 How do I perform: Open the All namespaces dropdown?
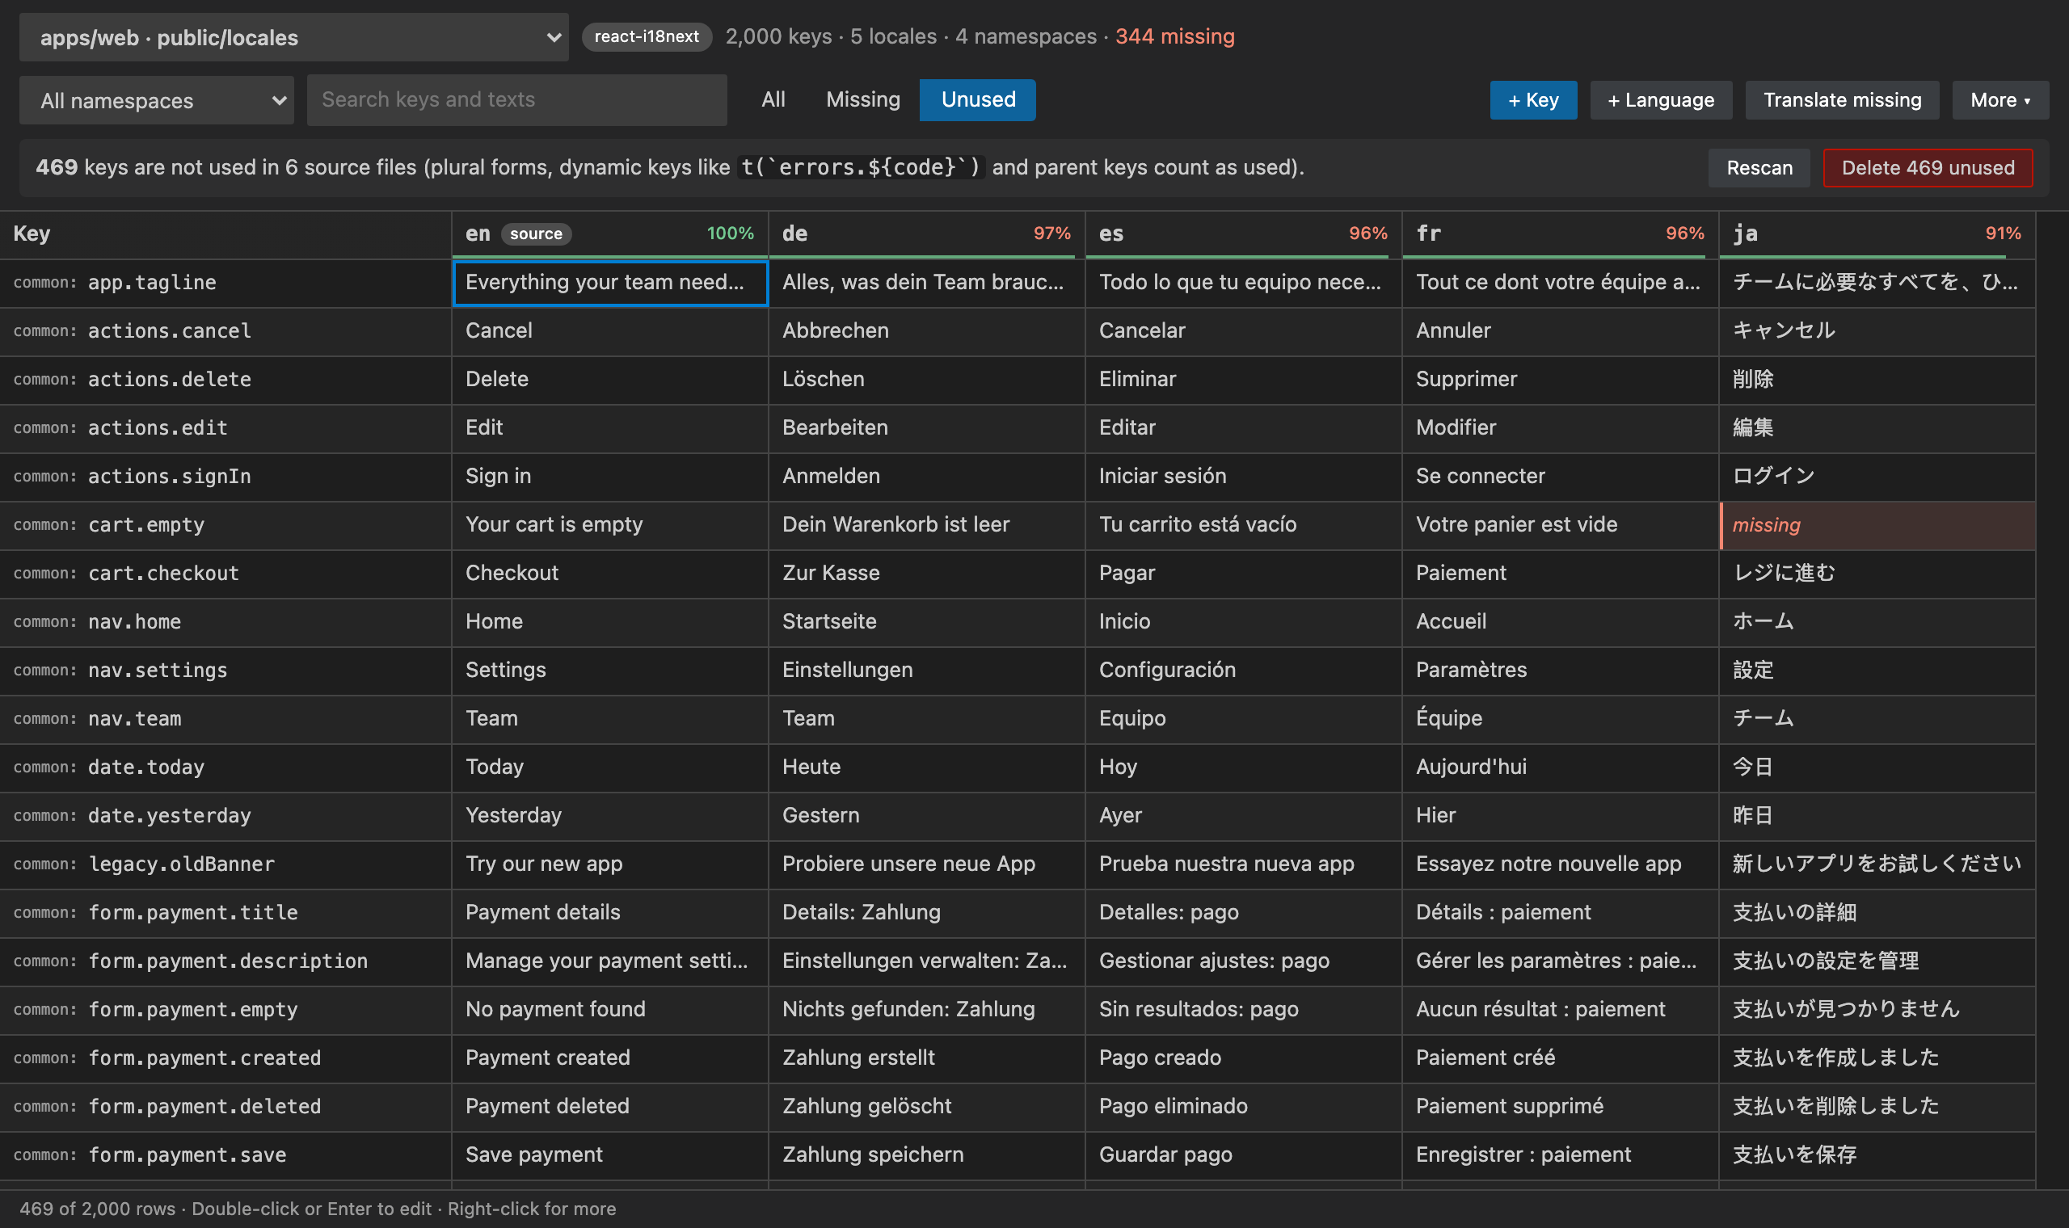pyautogui.click(x=157, y=100)
